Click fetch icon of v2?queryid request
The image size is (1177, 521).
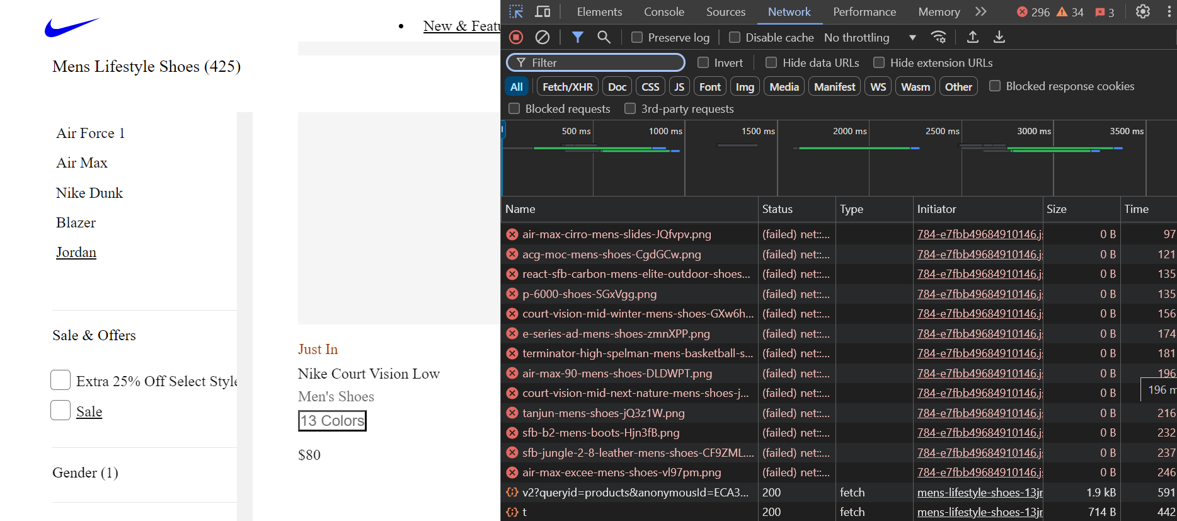[x=512, y=493]
